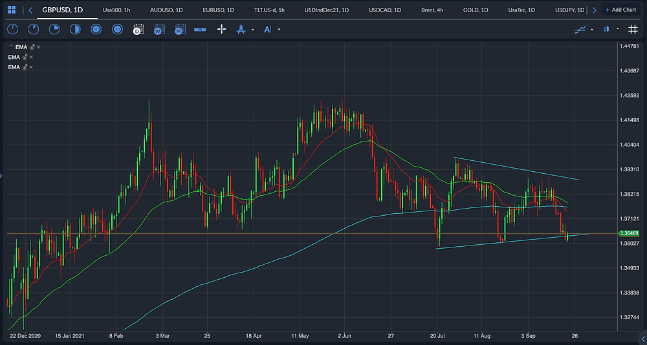This screenshot has height=345, width=647.
Task: Select the 15-minute quarter-clock timeframe icon
Action: click(54, 29)
